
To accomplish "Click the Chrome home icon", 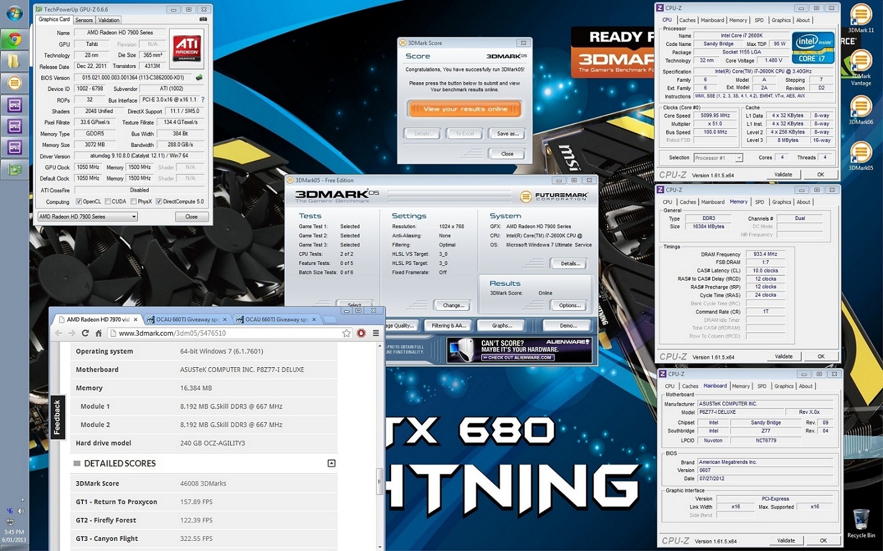I will pyautogui.click(x=99, y=333).
